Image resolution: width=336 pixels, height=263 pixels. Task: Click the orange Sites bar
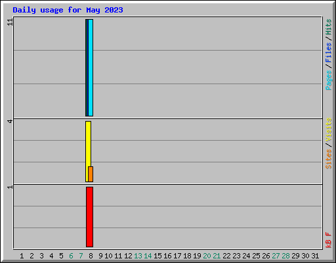tap(91, 174)
